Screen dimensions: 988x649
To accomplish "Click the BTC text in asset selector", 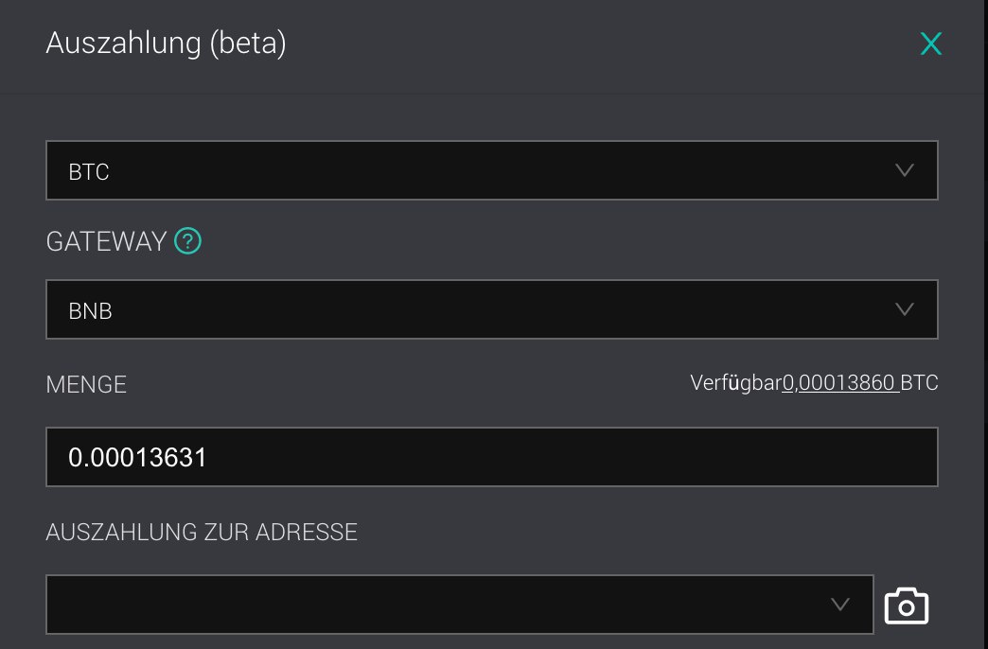I will (89, 171).
